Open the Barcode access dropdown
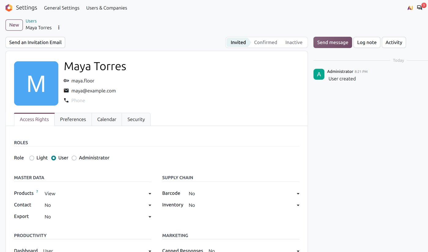428x252 pixels. tap(244, 193)
